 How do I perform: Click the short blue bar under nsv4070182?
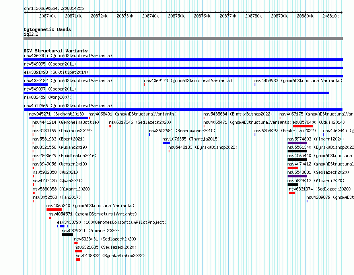36,85
